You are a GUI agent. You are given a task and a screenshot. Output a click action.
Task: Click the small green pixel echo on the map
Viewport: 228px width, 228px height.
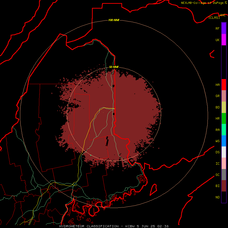coord(91,156)
